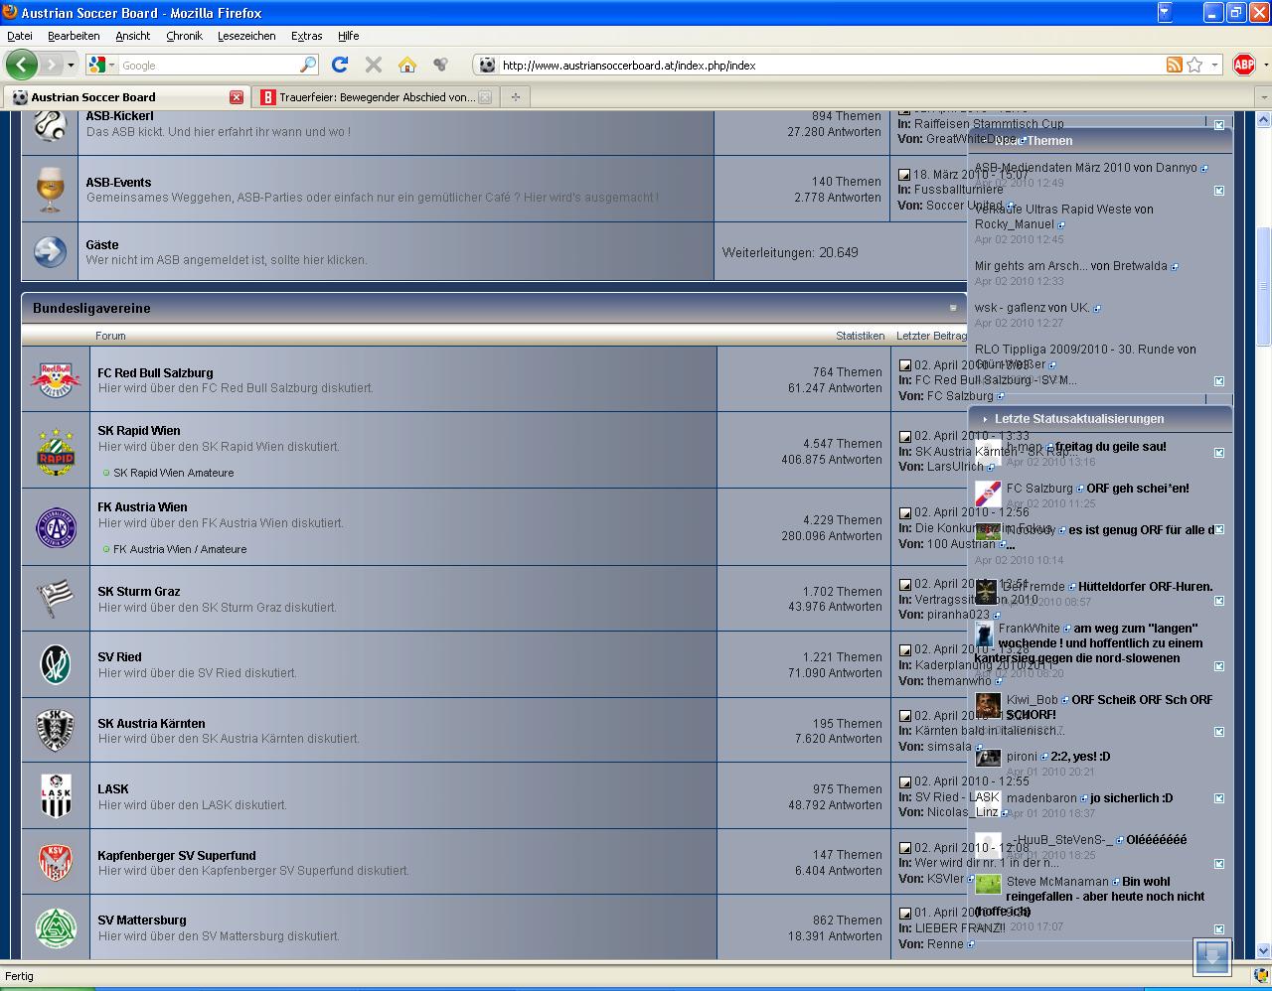Collapse the Bundesligavereine category
Image resolution: width=1272 pixels, height=991 pixels.
[953, 308]
